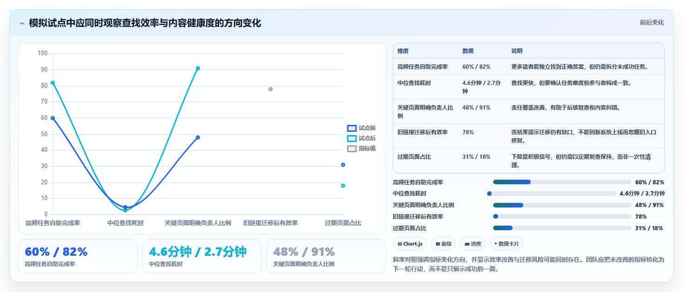683x292 pixels.
Task: Click the 旧链接迁移后有效率 chart axis label
Action: point(271,223)
